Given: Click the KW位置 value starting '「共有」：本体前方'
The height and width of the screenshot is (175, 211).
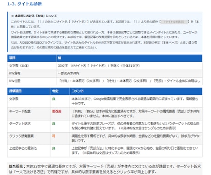Looking at the screenshot, I should [129, 81].
